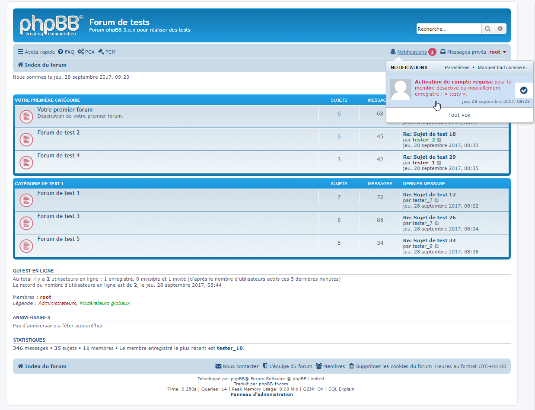Click the Forum de test 5 status icon
The image size is (535, 410).
tap(26, 246)
